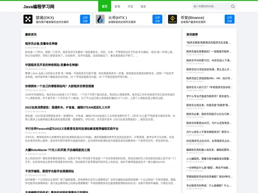Open article 不用学编程,跟我学也能学会搭建网站

[x=49, y=171]
